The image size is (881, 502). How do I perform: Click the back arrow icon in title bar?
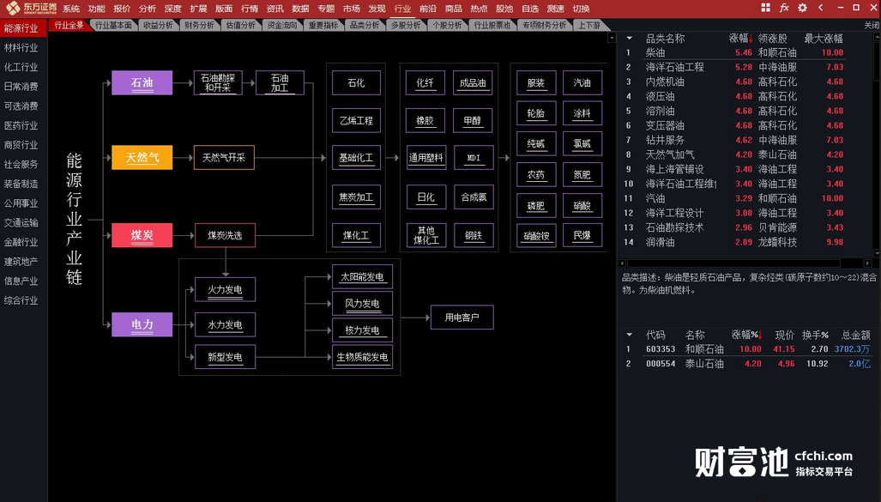[821, 8]
